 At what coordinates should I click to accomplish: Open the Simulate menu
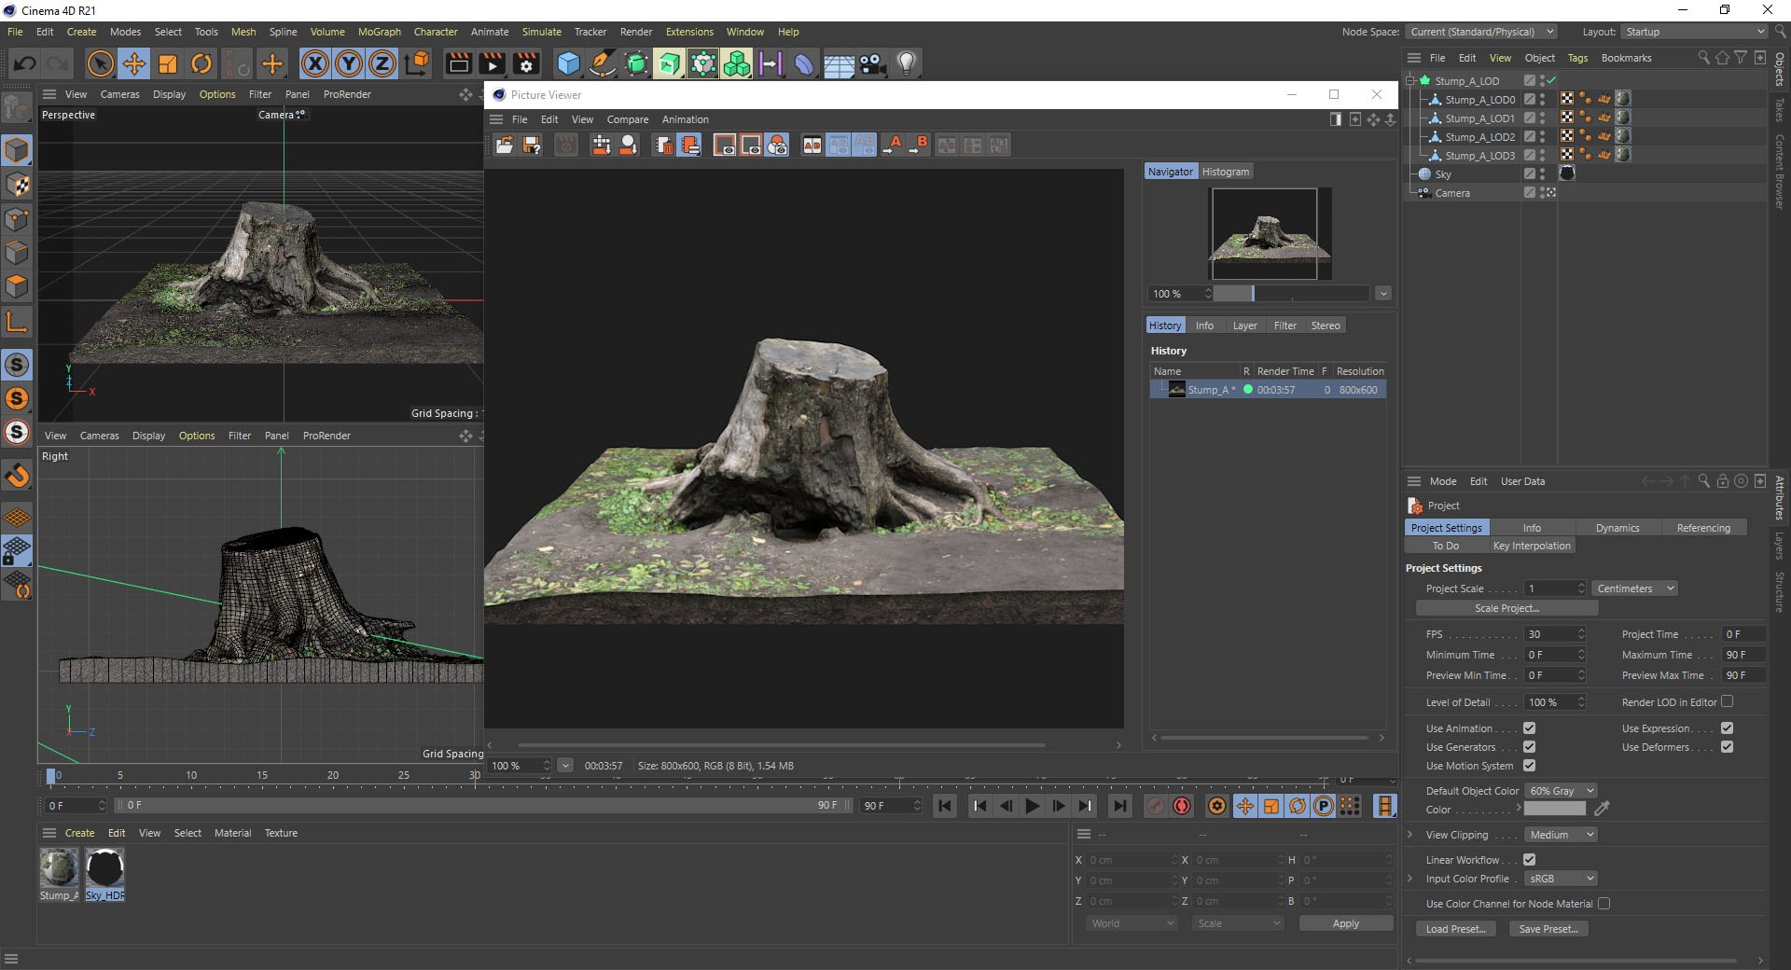[x=541, y=32]
